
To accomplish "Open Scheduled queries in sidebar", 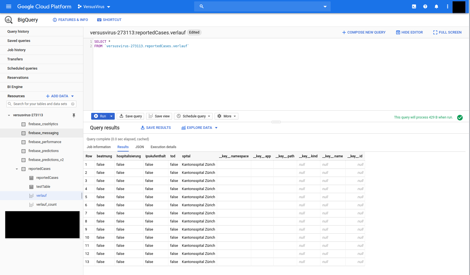I will coord(41,68).
